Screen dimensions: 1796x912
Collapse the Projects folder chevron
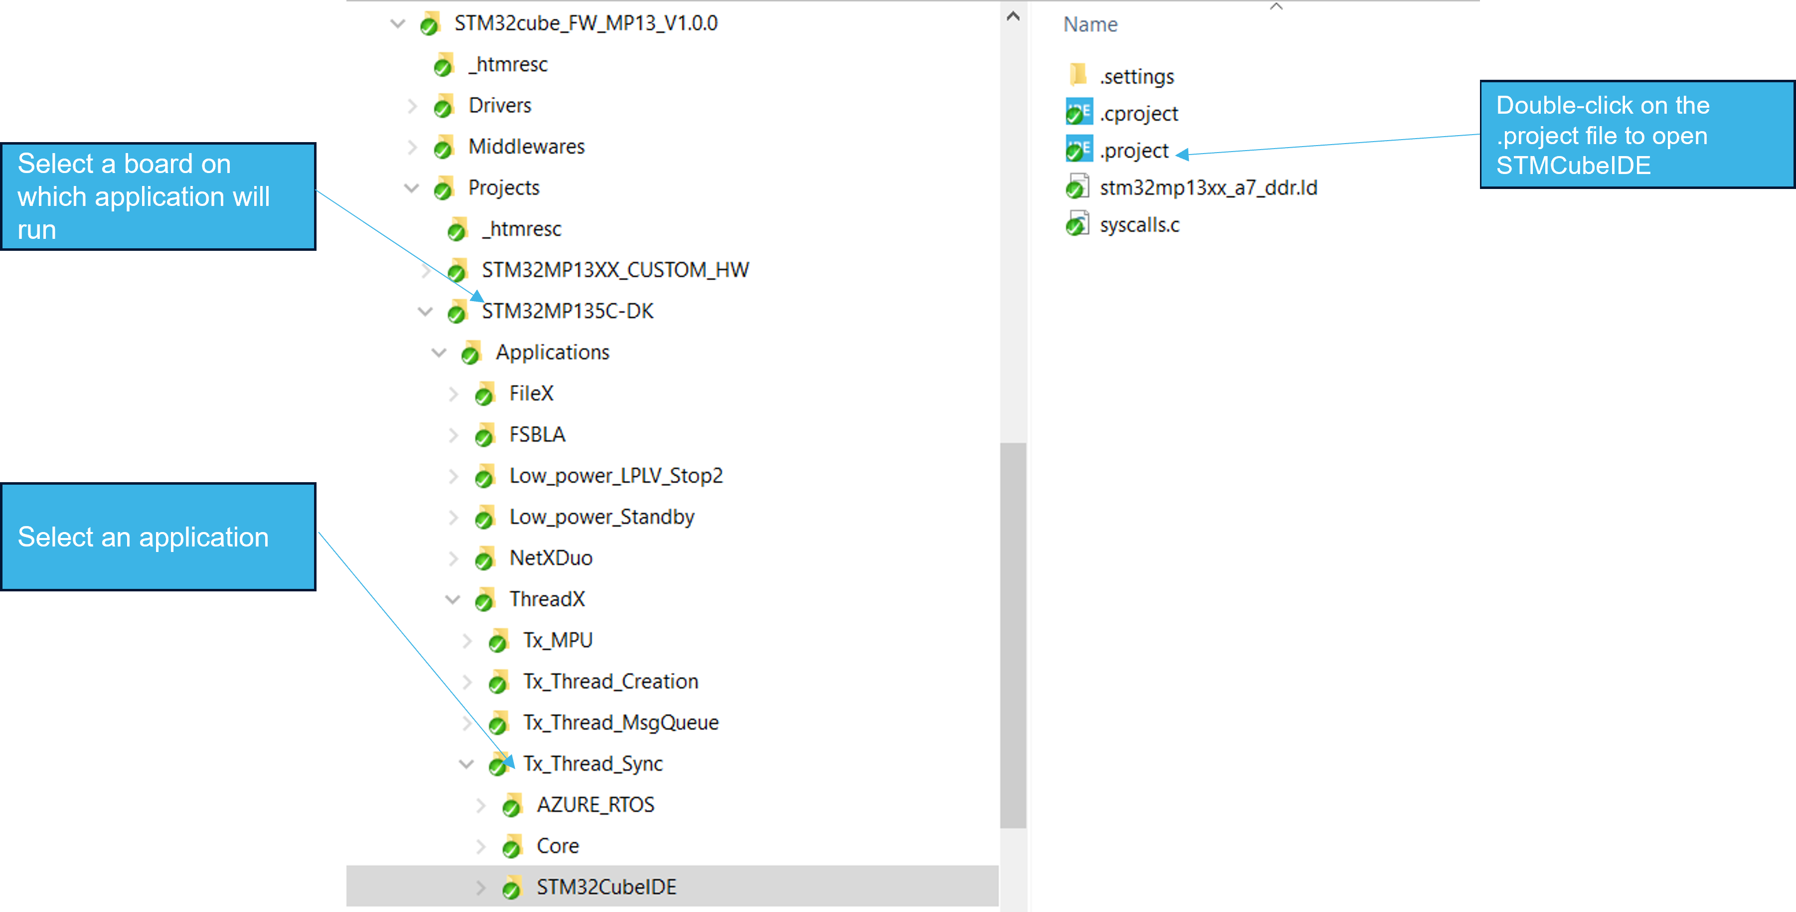[x=411, y=188]
